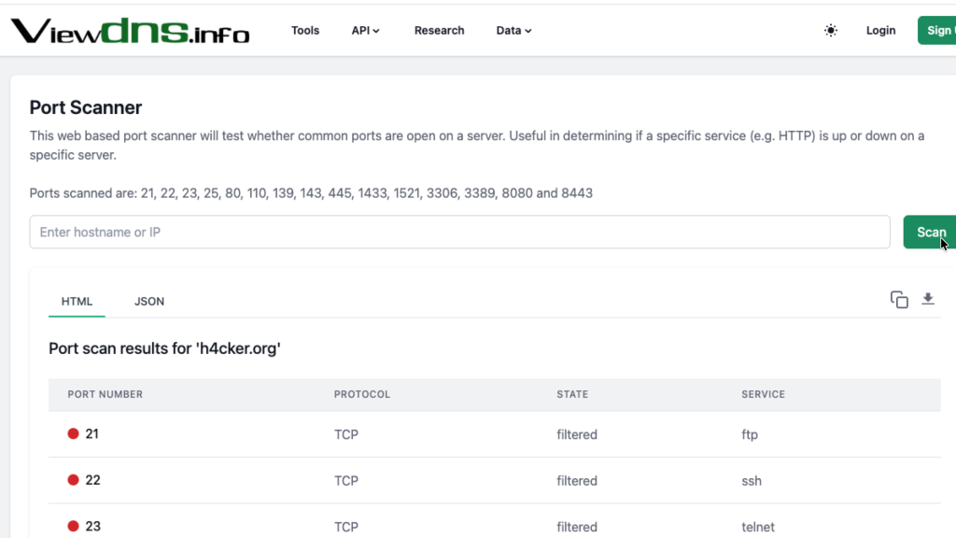Select port number 21 cell
Viewport: 956px width, 538px height.
[x=92, y=433]
